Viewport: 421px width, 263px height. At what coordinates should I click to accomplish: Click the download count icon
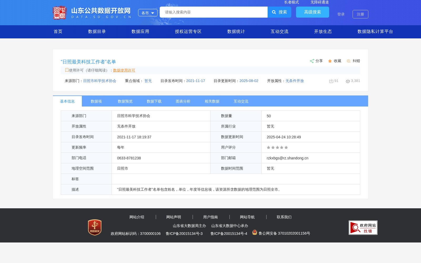tap(331, 81)
